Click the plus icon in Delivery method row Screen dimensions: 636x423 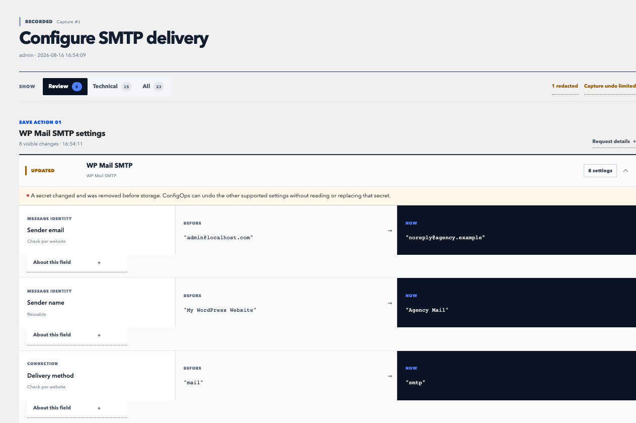coord(99,408)
